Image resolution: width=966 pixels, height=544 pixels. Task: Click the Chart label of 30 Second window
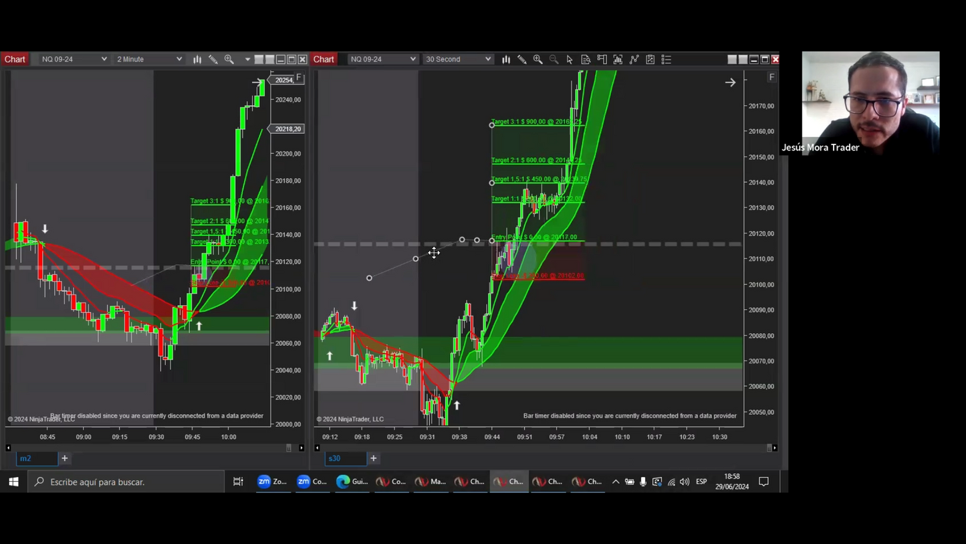click(x=324, y=60)
